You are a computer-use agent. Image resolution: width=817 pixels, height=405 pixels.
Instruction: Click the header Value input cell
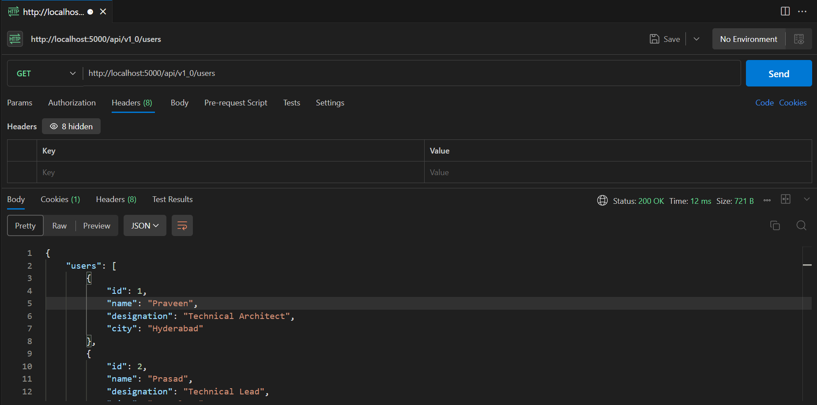tap(618, 172)
